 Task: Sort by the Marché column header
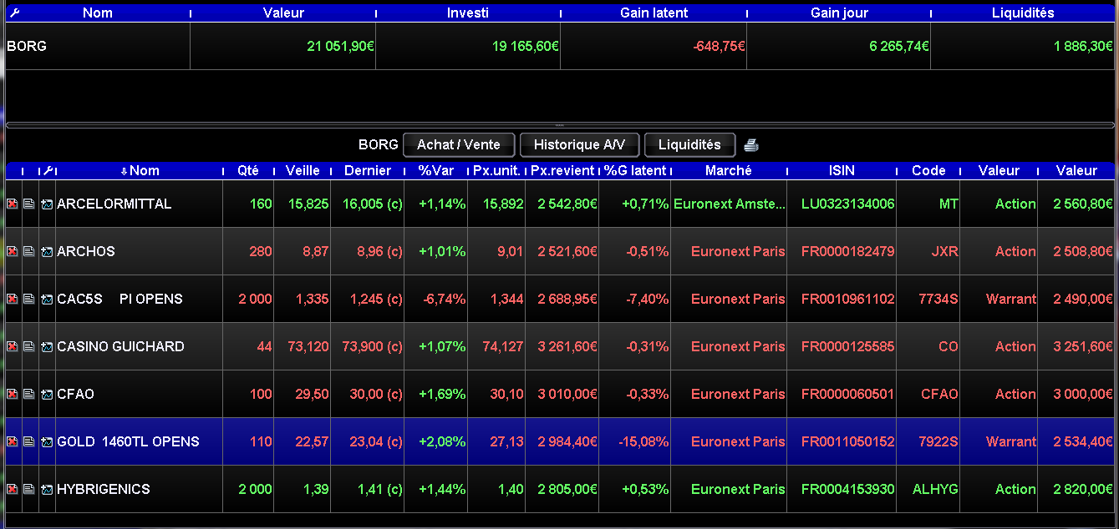(x=729, y=170)
